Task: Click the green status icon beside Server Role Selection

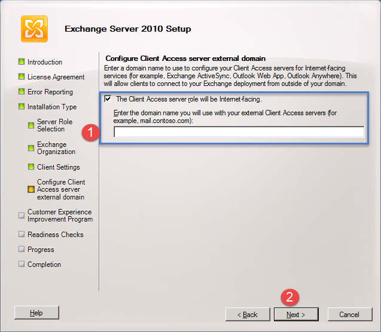Action: click(31, 125)
